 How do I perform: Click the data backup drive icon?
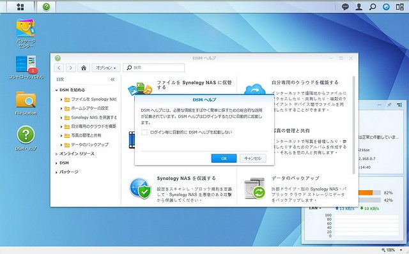point(254,188)
